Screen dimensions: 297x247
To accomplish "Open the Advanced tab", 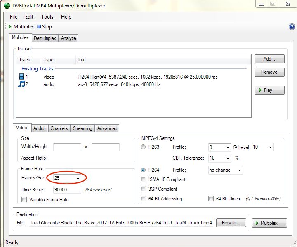I will (107, 128).
